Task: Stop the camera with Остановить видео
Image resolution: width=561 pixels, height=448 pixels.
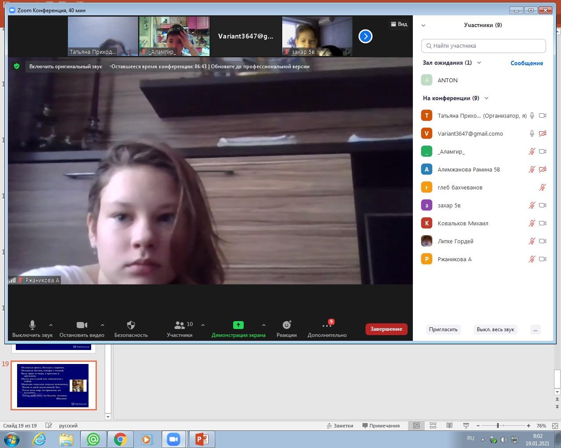Action: click(82, 325)
